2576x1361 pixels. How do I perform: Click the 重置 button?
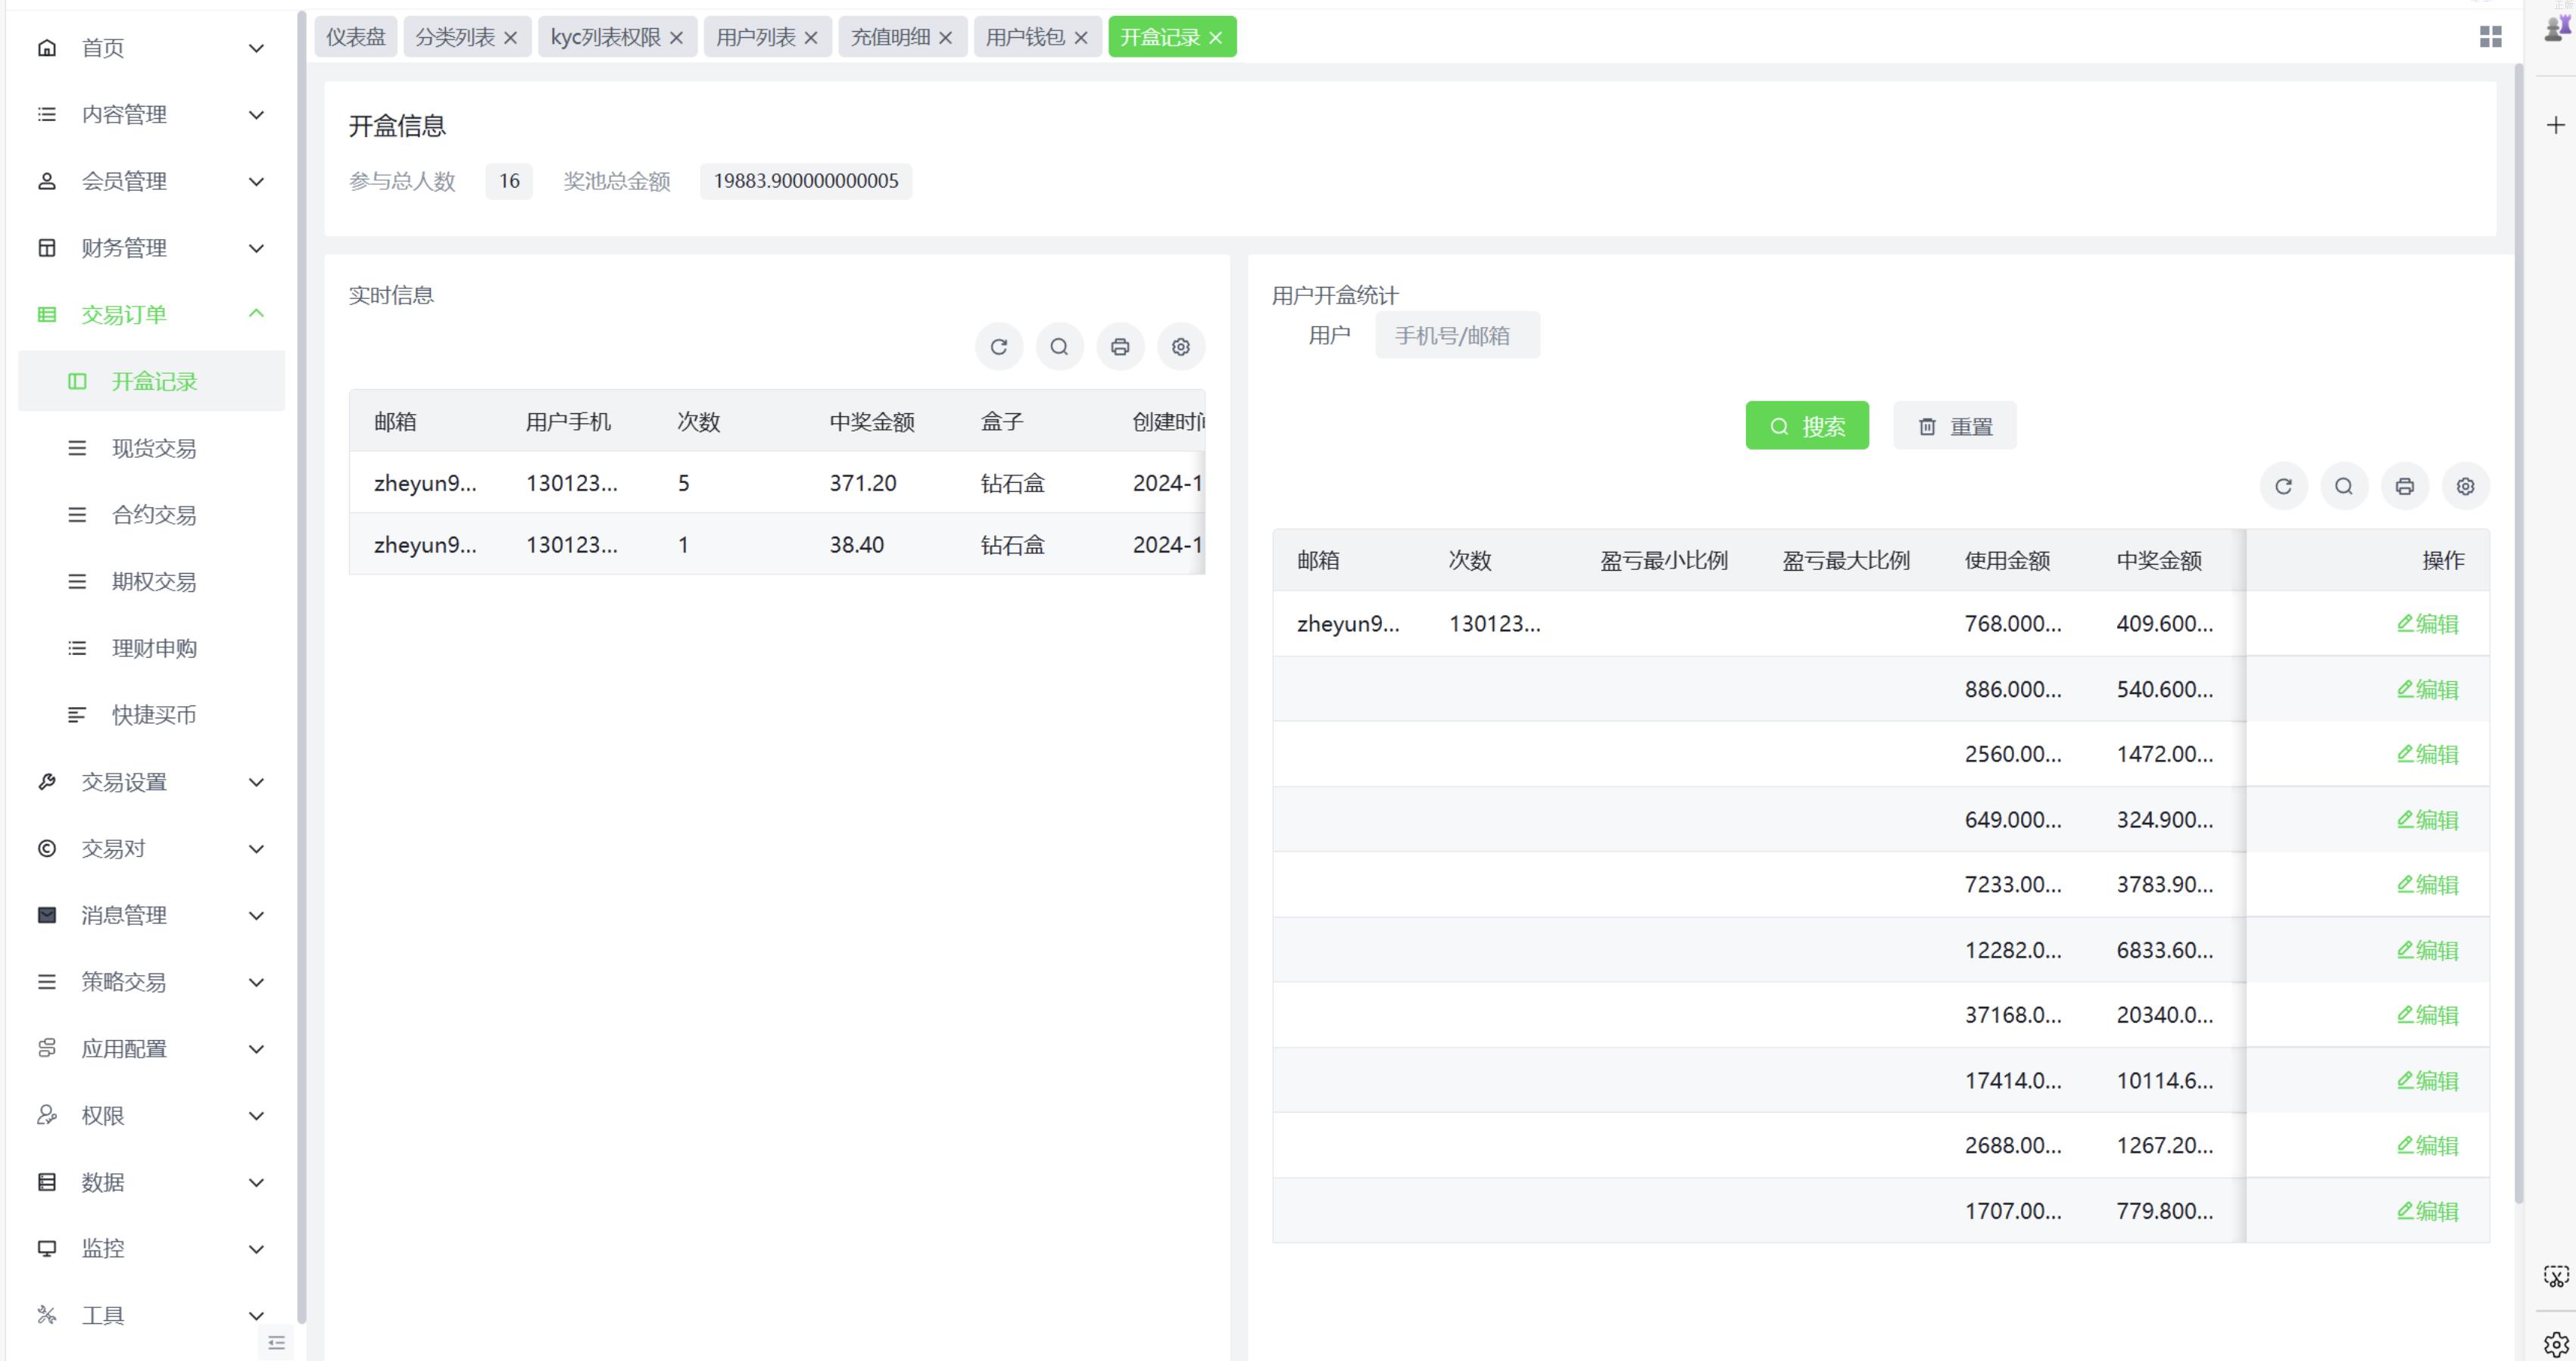tap(1954, 426)
